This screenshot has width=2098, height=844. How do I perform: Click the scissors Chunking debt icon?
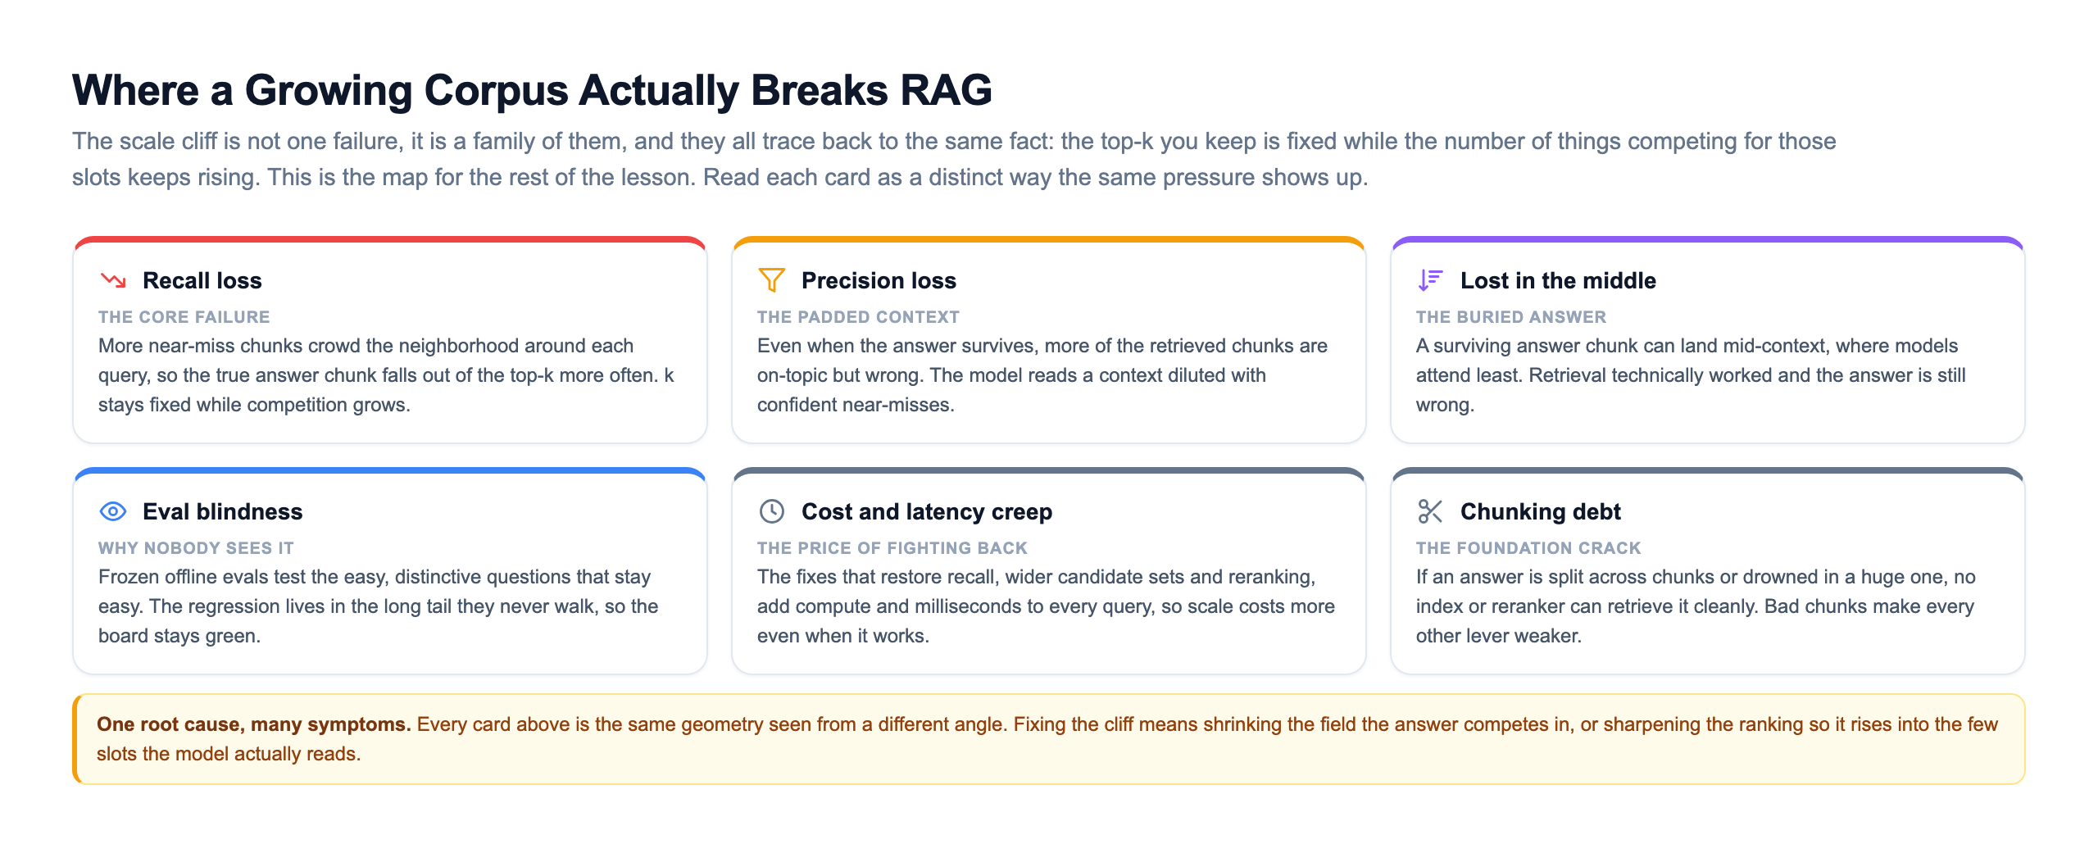coord(1431,511)
